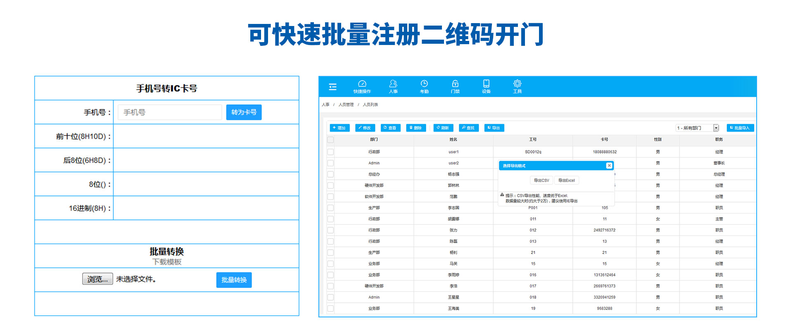Open 快捷操作 quick operations dashboard icon

coord(362,87)
